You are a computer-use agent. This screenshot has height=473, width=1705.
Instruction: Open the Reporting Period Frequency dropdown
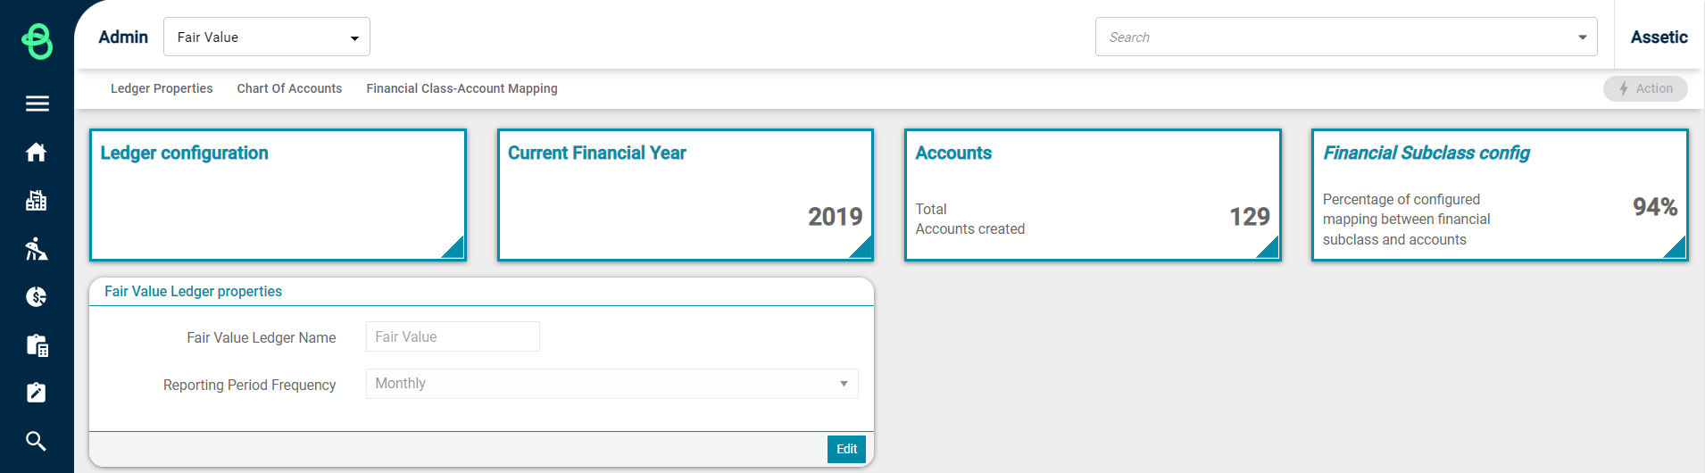(612, 384)
